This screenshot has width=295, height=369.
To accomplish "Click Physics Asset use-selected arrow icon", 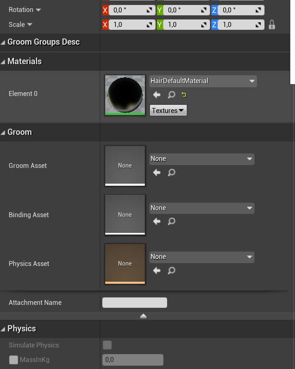I will click(157, 271).
